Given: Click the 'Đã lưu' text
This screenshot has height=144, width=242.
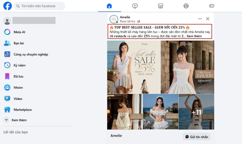Looking at the screenshot, I should [x=18, y=76].
